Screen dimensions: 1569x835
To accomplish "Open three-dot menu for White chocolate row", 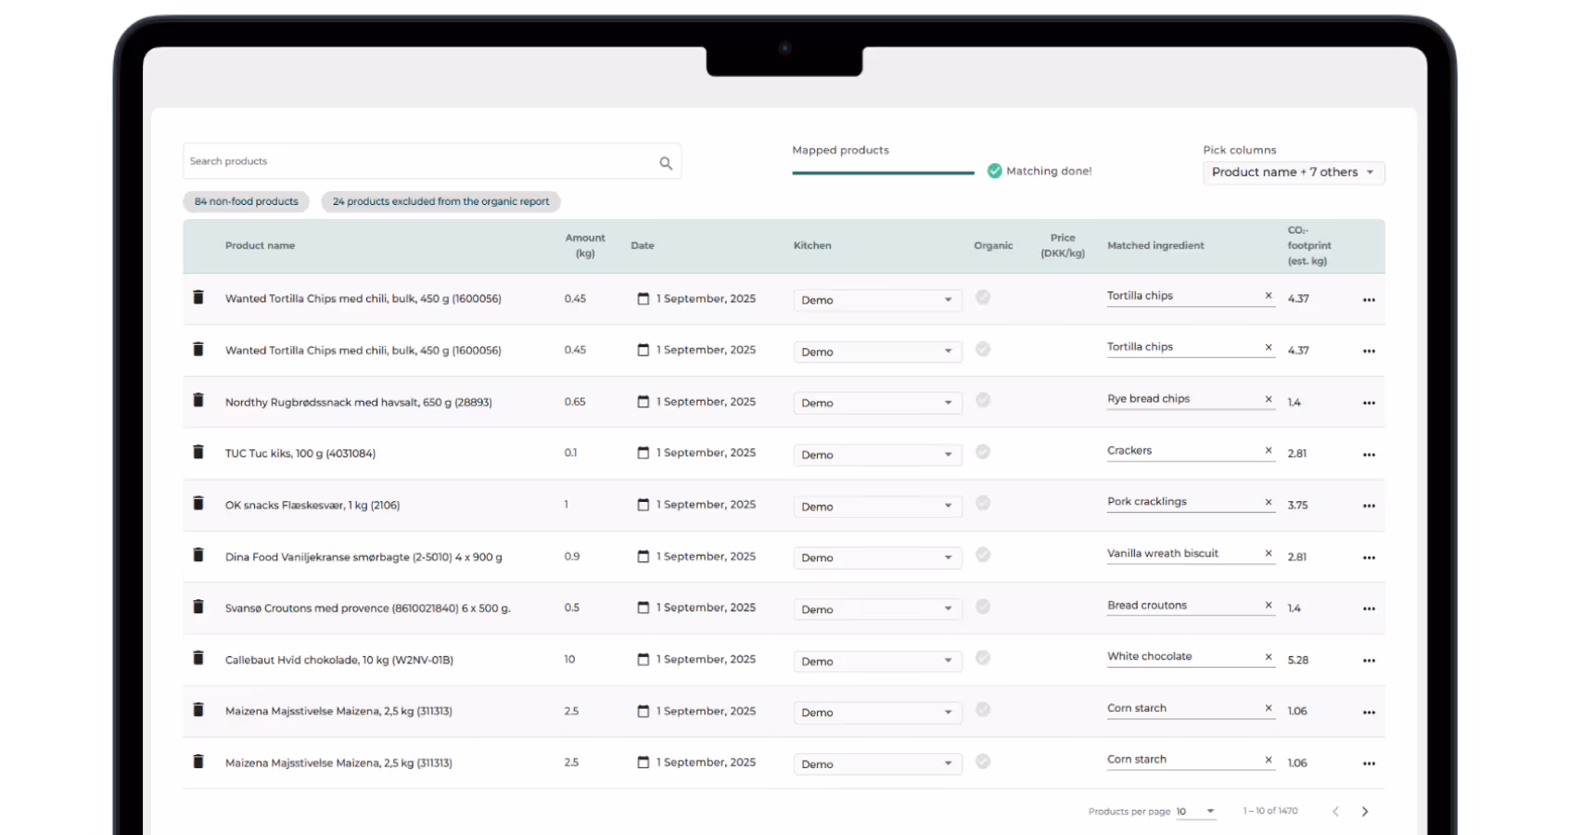I will pyautogui.click(x=1369, y=661).
